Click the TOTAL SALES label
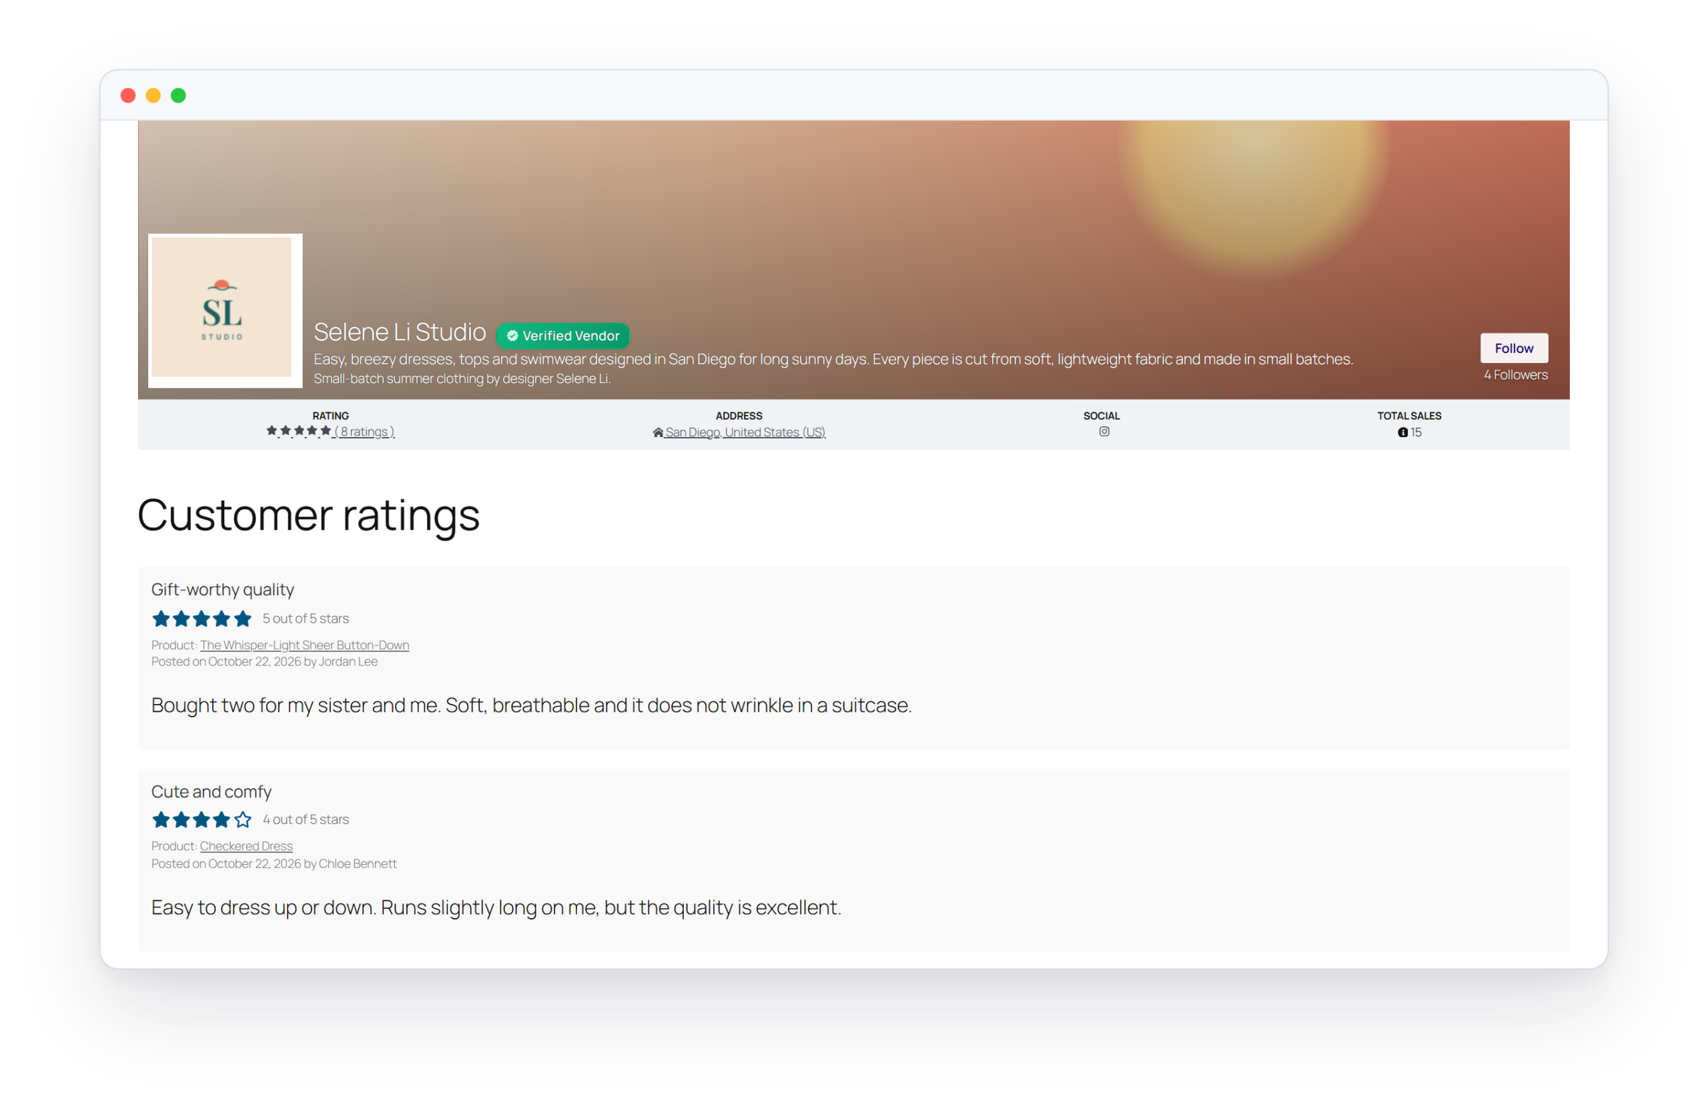1708x1099 pixels. pyautogui.click(x=1409, y=415)
